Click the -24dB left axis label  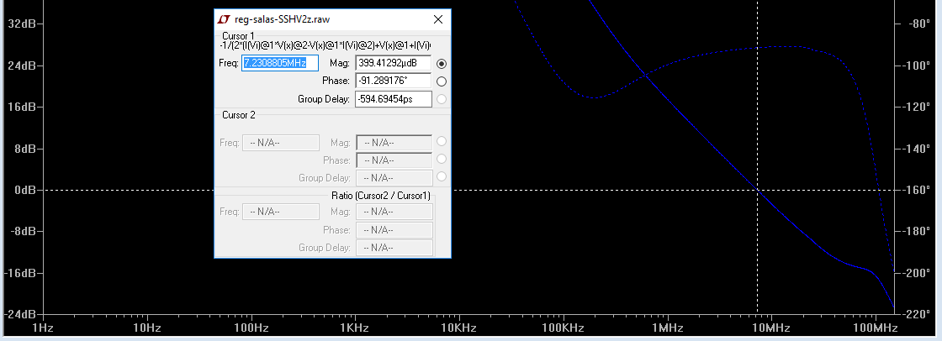[20, 315]
